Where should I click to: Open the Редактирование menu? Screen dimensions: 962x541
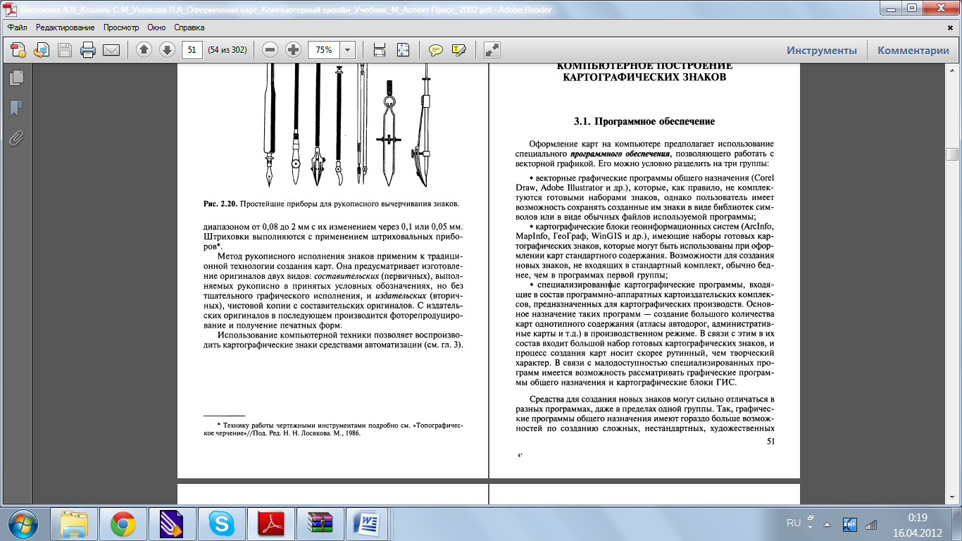pos(65,27)
